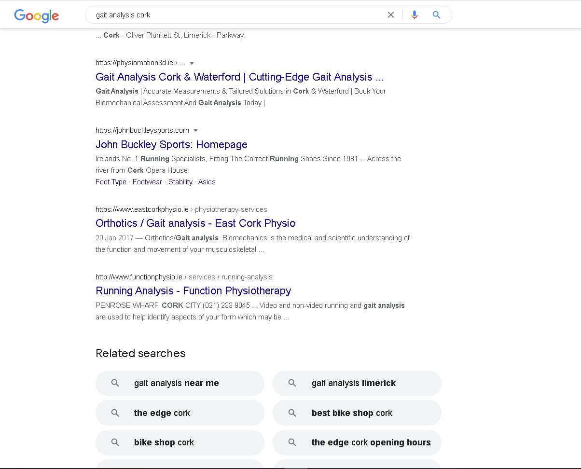Screen dimensions: 581x469
Task: Select related search 'gait analysis near me'
Action: tap(180, 383)
